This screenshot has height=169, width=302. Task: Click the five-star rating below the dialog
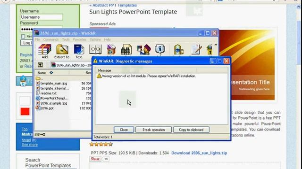(x=101, y=144)
